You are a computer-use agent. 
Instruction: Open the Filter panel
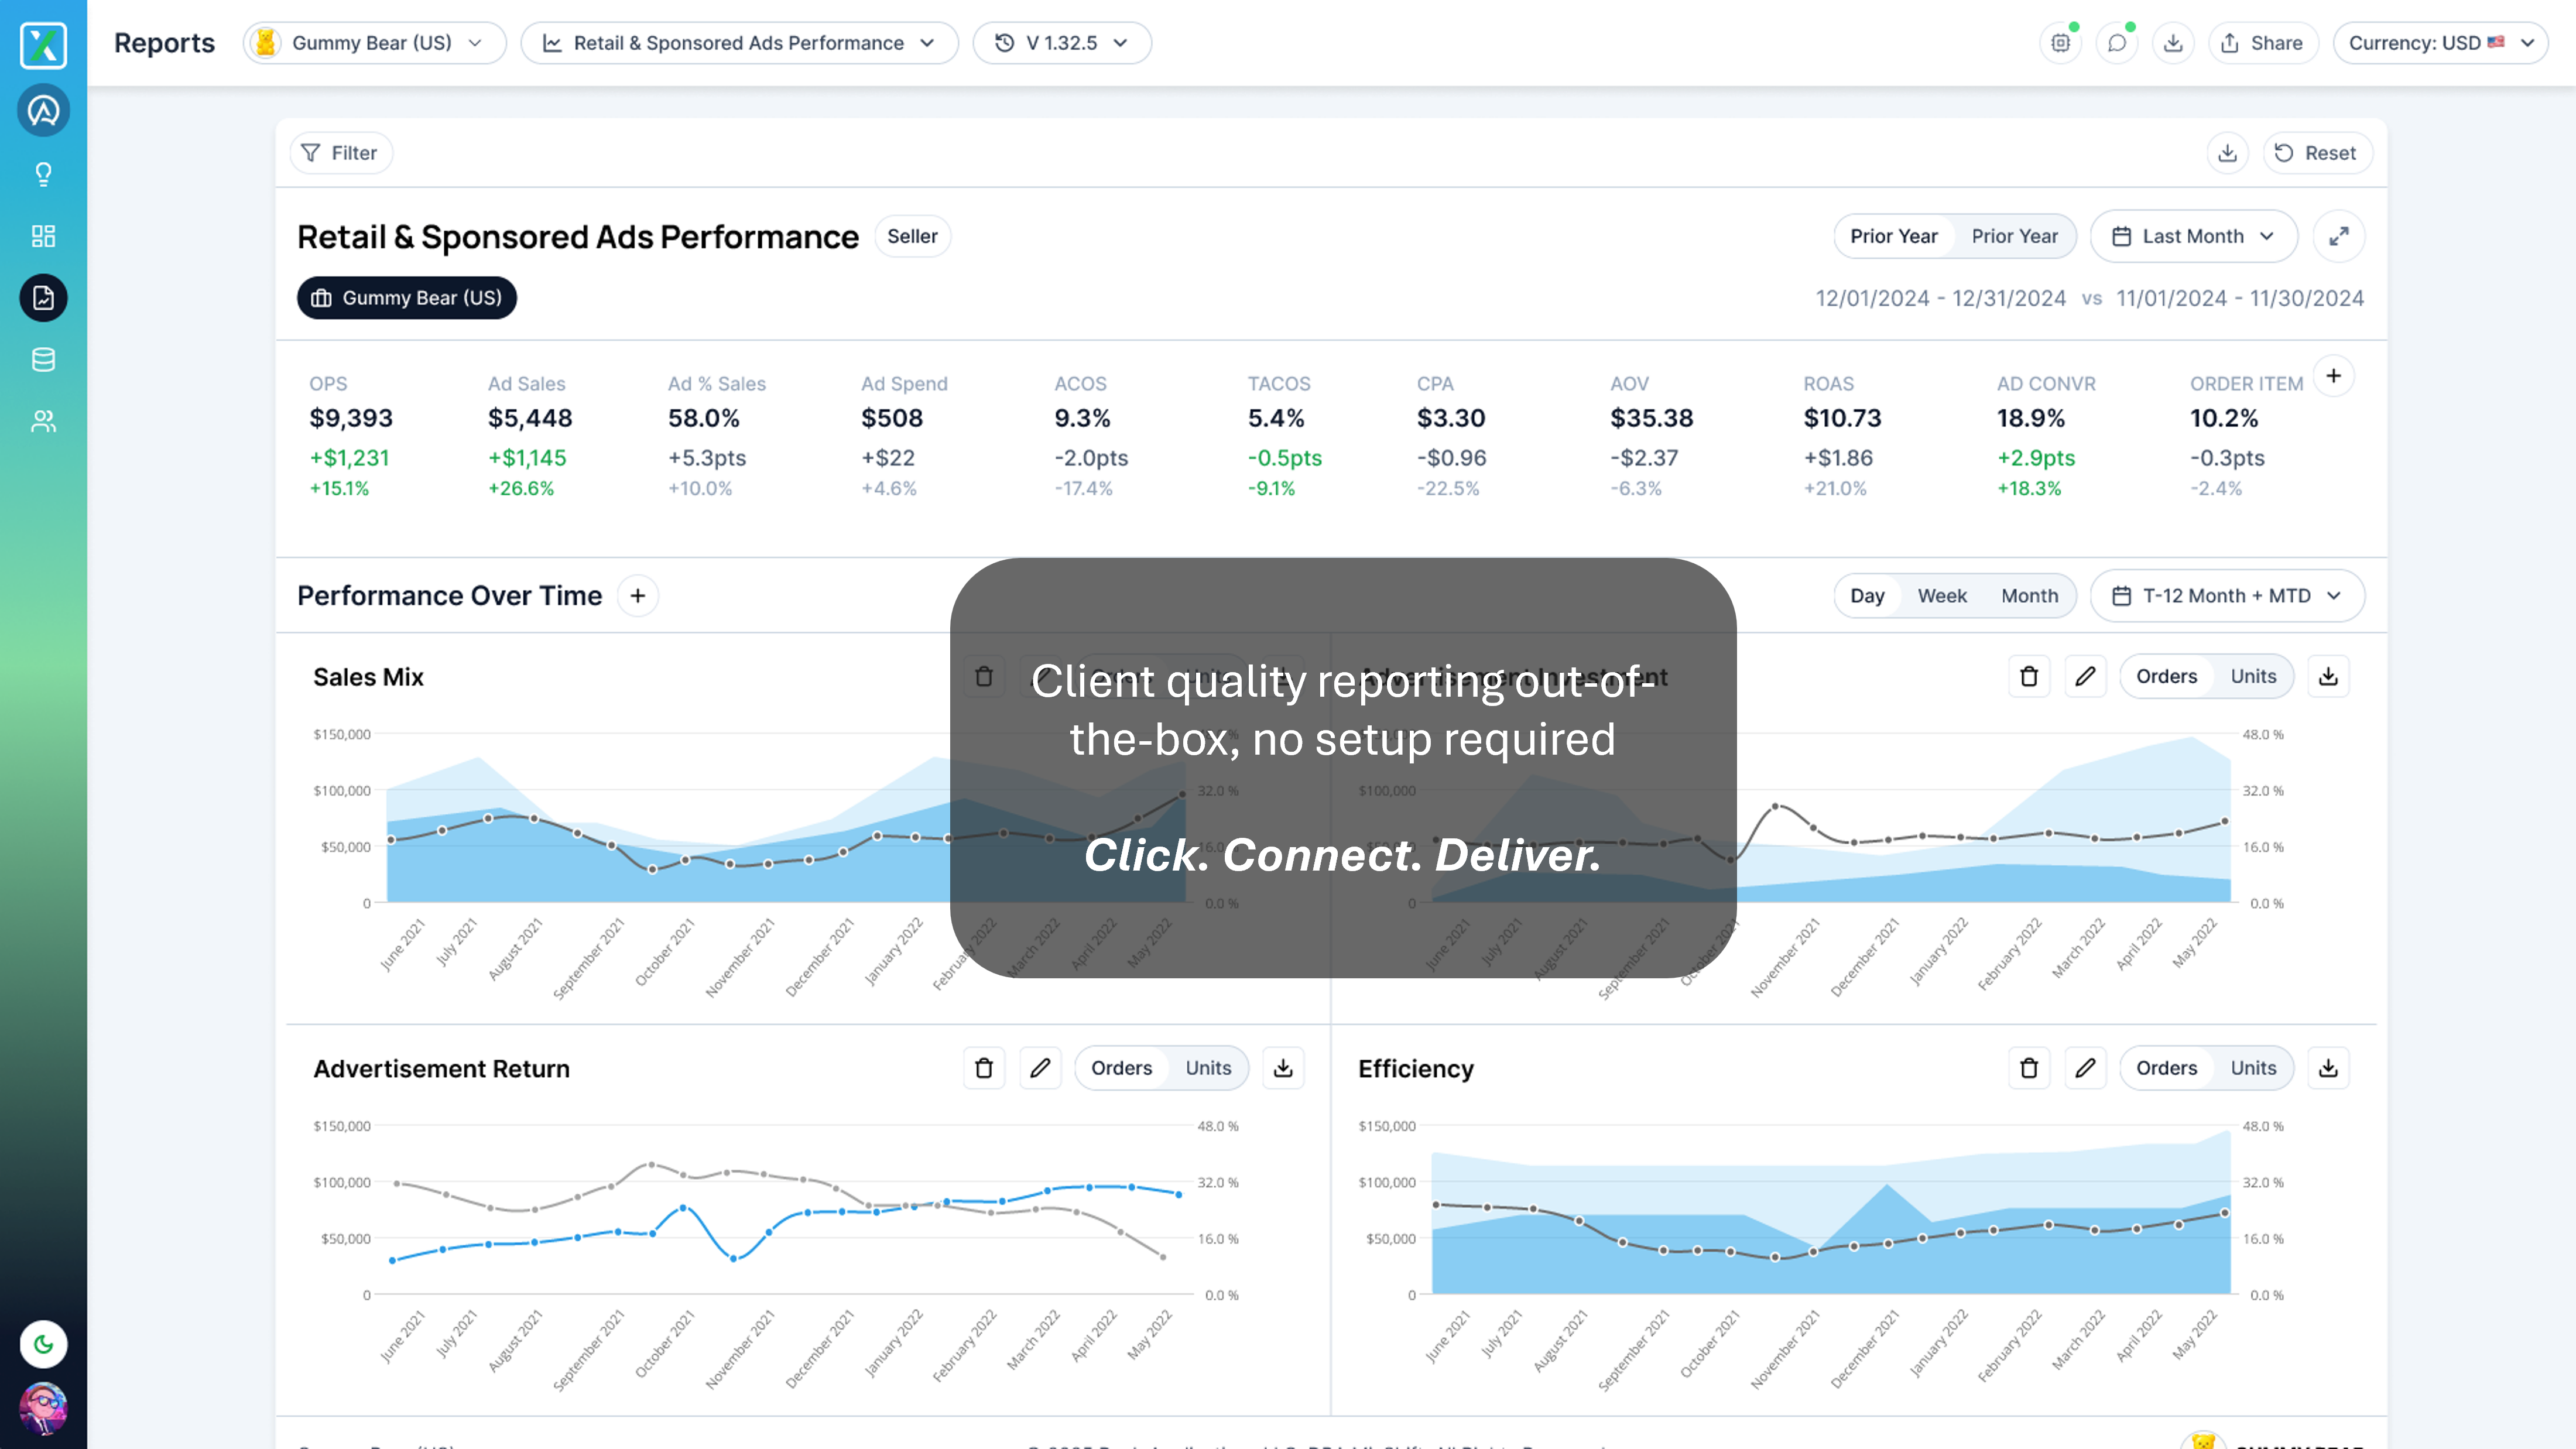coord(341,152)
